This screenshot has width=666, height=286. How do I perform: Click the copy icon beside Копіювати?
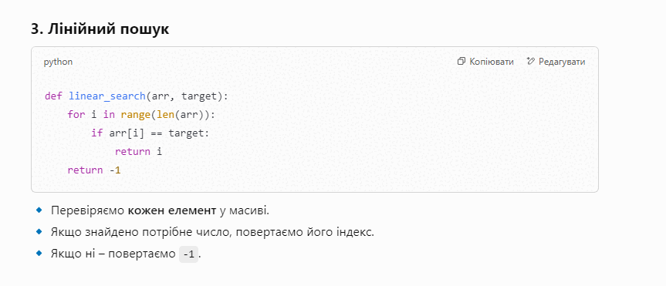[x=461, y=62]
